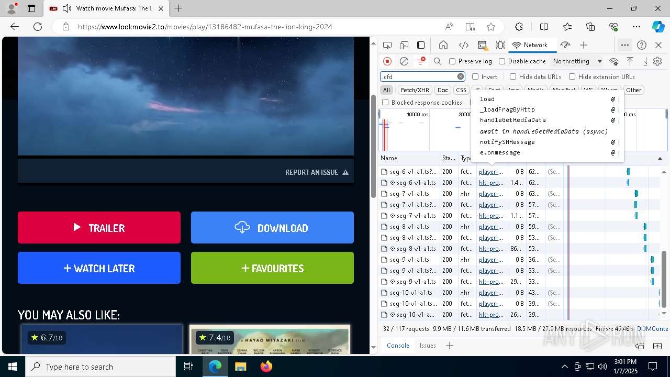
Task: Open DevTools help question mark icon
Action: [x=642, y=45]
